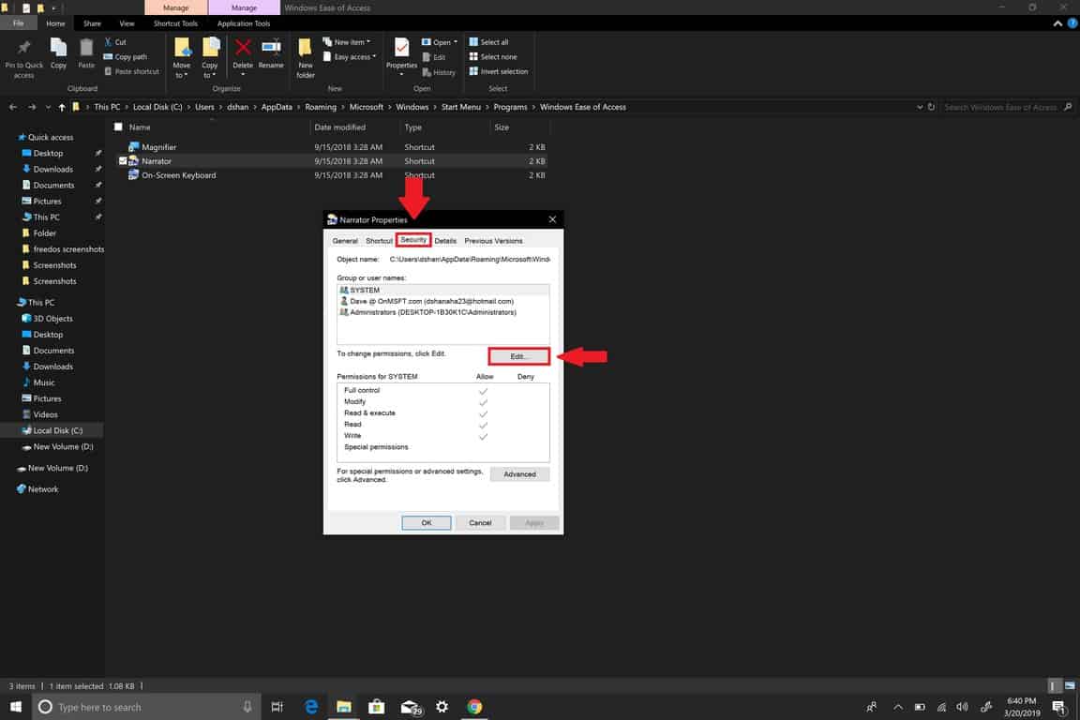
Task: Open the View ribbon tab
Action: [127, 23]
